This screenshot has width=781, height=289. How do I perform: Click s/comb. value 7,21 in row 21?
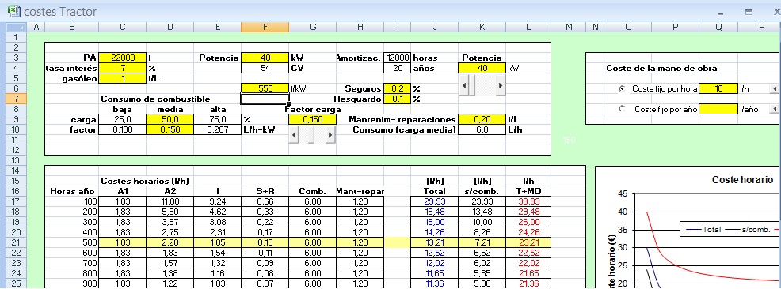[482, 243]
